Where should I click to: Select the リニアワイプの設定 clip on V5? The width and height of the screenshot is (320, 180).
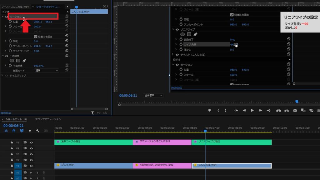point(232,142)
